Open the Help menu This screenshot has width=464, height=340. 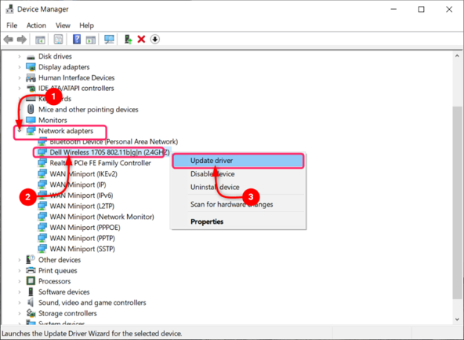pos(86,25)
